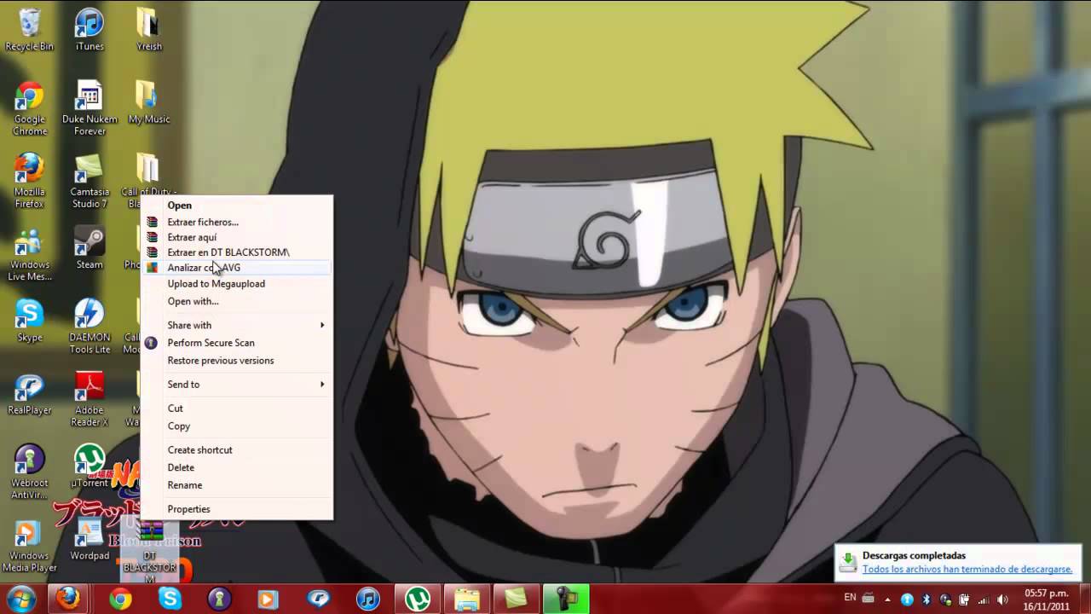Choose Rename in the context menu
The image size is (1091, 614).
(237, 485)
